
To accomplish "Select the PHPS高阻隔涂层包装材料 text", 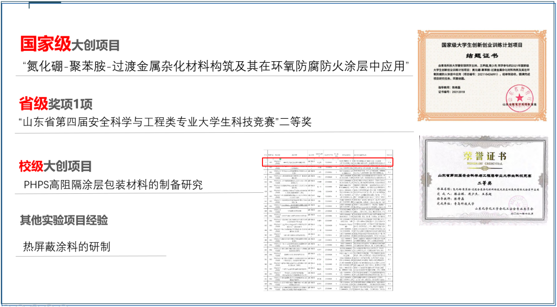I will coord(113,185).
